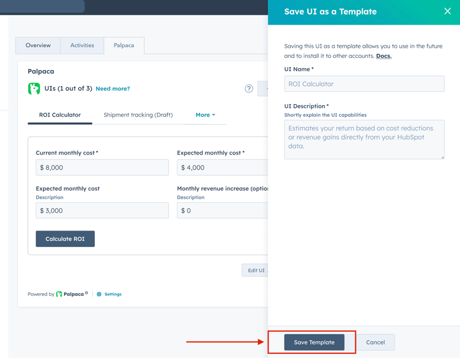The width and height of the screenshot is (460, 358).
Task: Click the field showing $ 3,000
Action: [102, 211]
